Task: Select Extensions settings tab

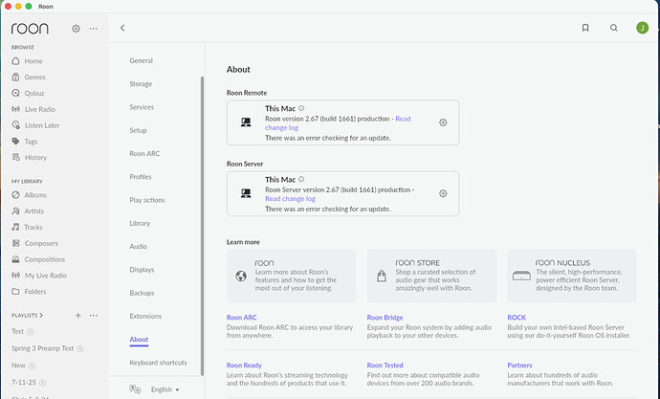Action: pos(145,316)
